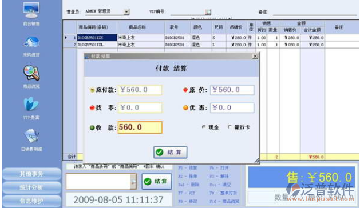Open the 前台销售 front desk sales icon

click(x=31, y=10)
